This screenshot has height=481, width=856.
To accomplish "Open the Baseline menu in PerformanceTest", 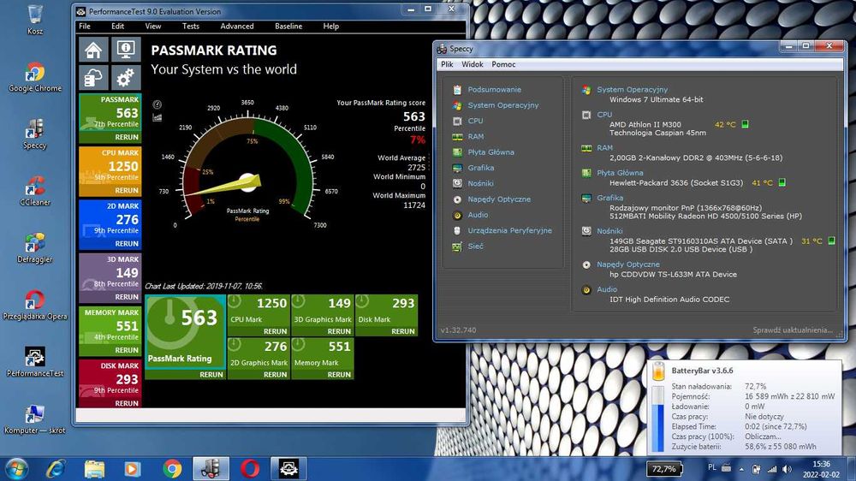I will [288, 27].
